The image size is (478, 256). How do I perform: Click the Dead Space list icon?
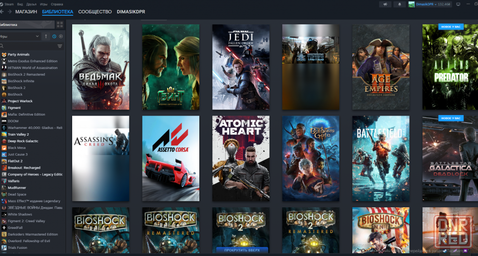point(4,194)
